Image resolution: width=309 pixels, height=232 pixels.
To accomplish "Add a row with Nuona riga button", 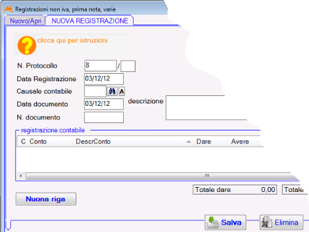I will point(46,199).
